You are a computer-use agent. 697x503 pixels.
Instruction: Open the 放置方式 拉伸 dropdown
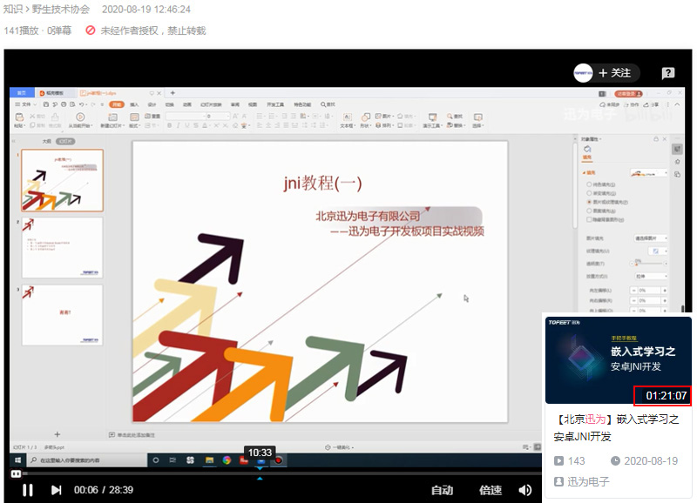click(x=651, y=276)
